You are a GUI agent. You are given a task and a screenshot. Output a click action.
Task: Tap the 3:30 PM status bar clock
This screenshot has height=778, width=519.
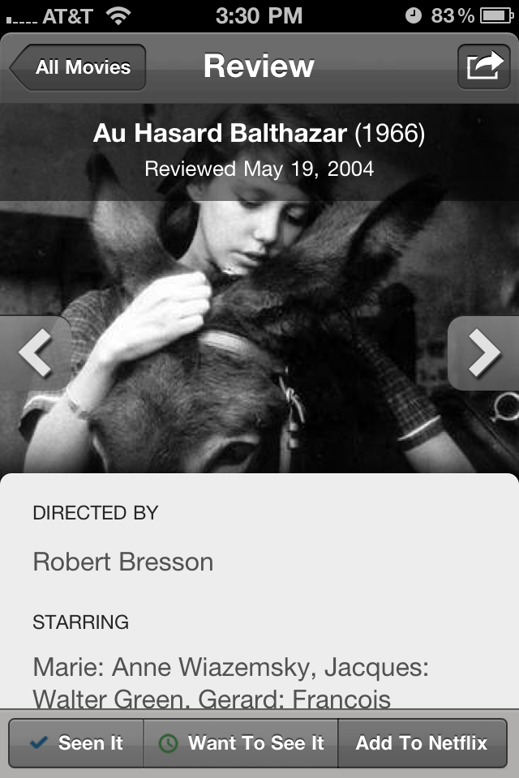coord(259,16)
